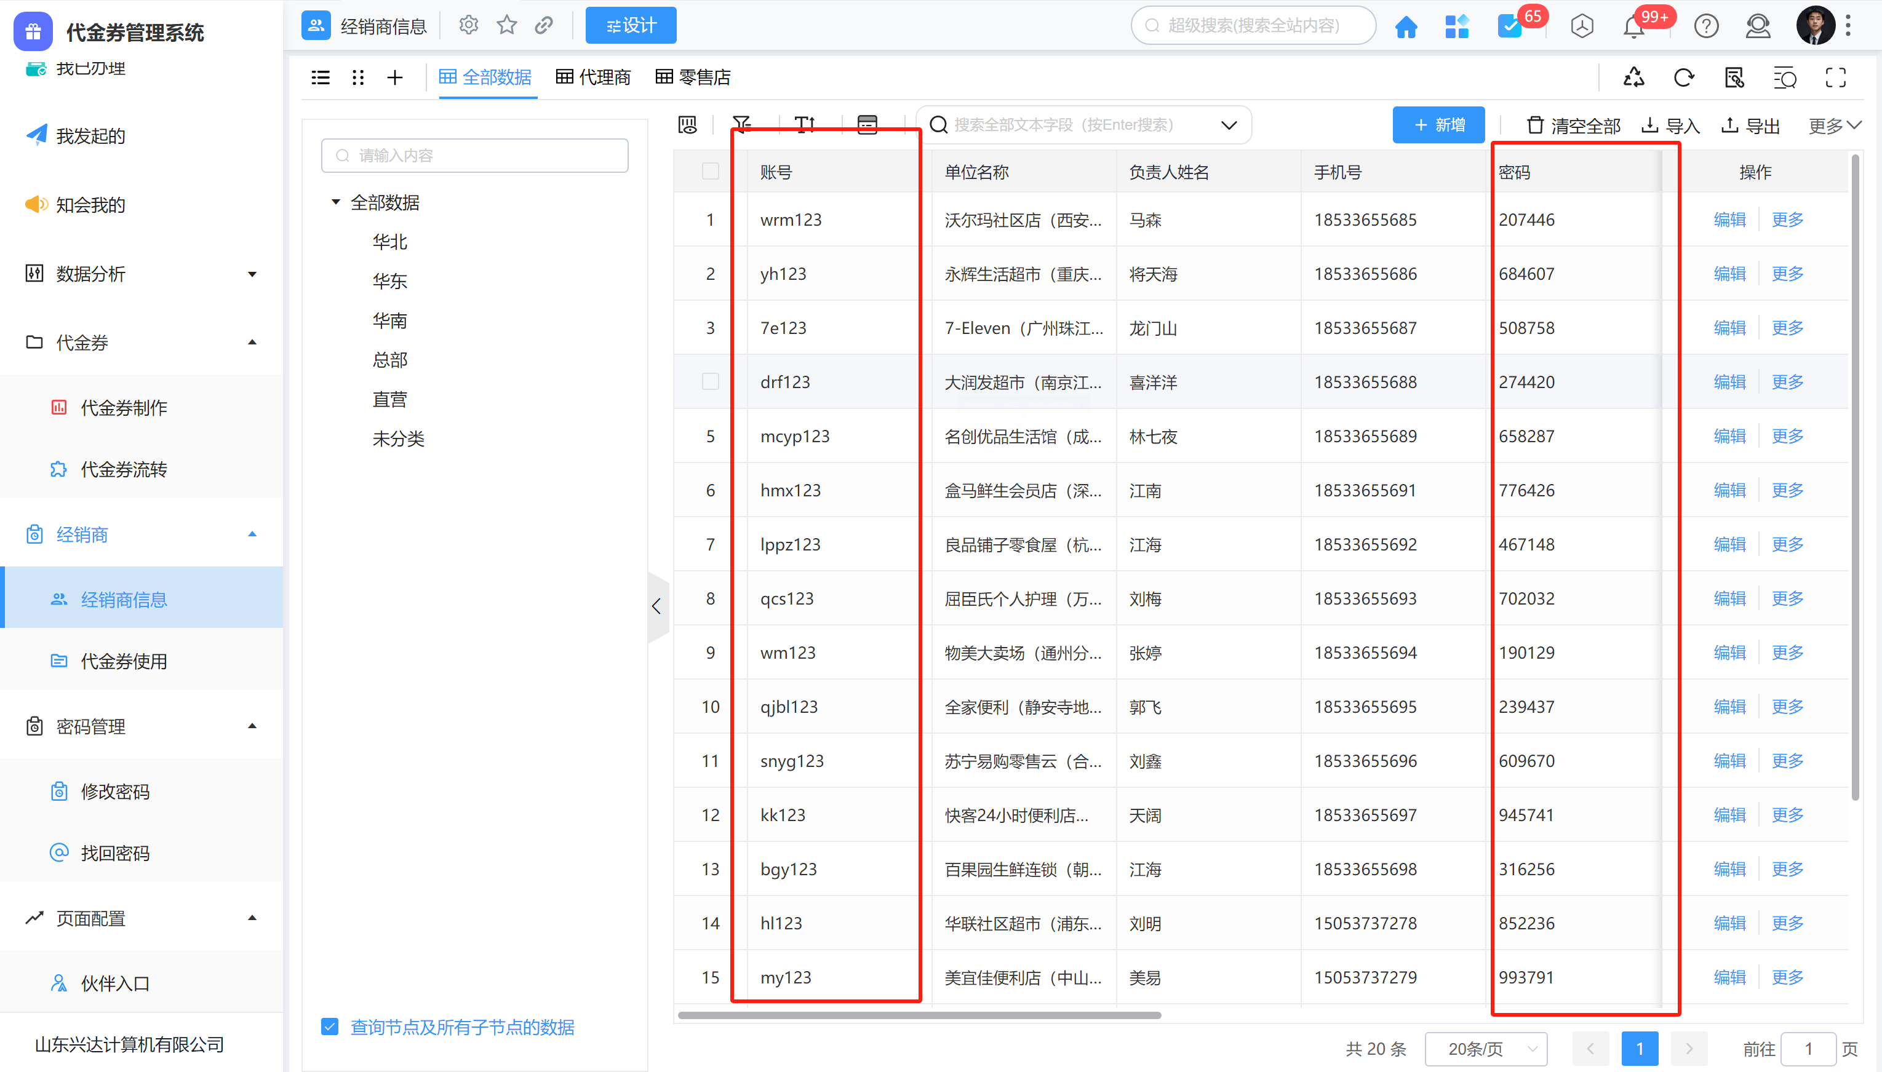The image size is (1882, 1072).
Task: Click the star favorite icon next to 经销商信息
Action: click(x=506, y=26)
